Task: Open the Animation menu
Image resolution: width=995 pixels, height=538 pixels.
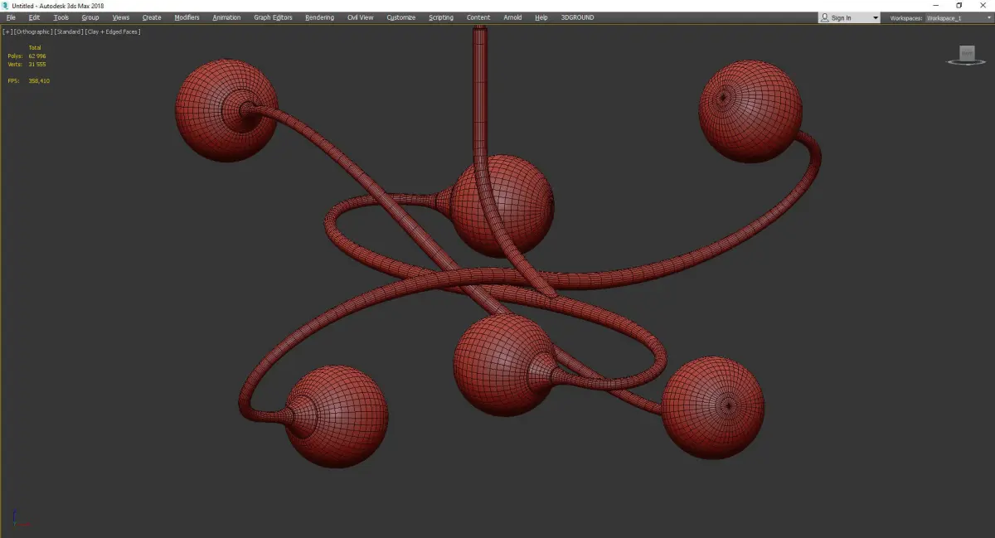Action: [226, 17]
